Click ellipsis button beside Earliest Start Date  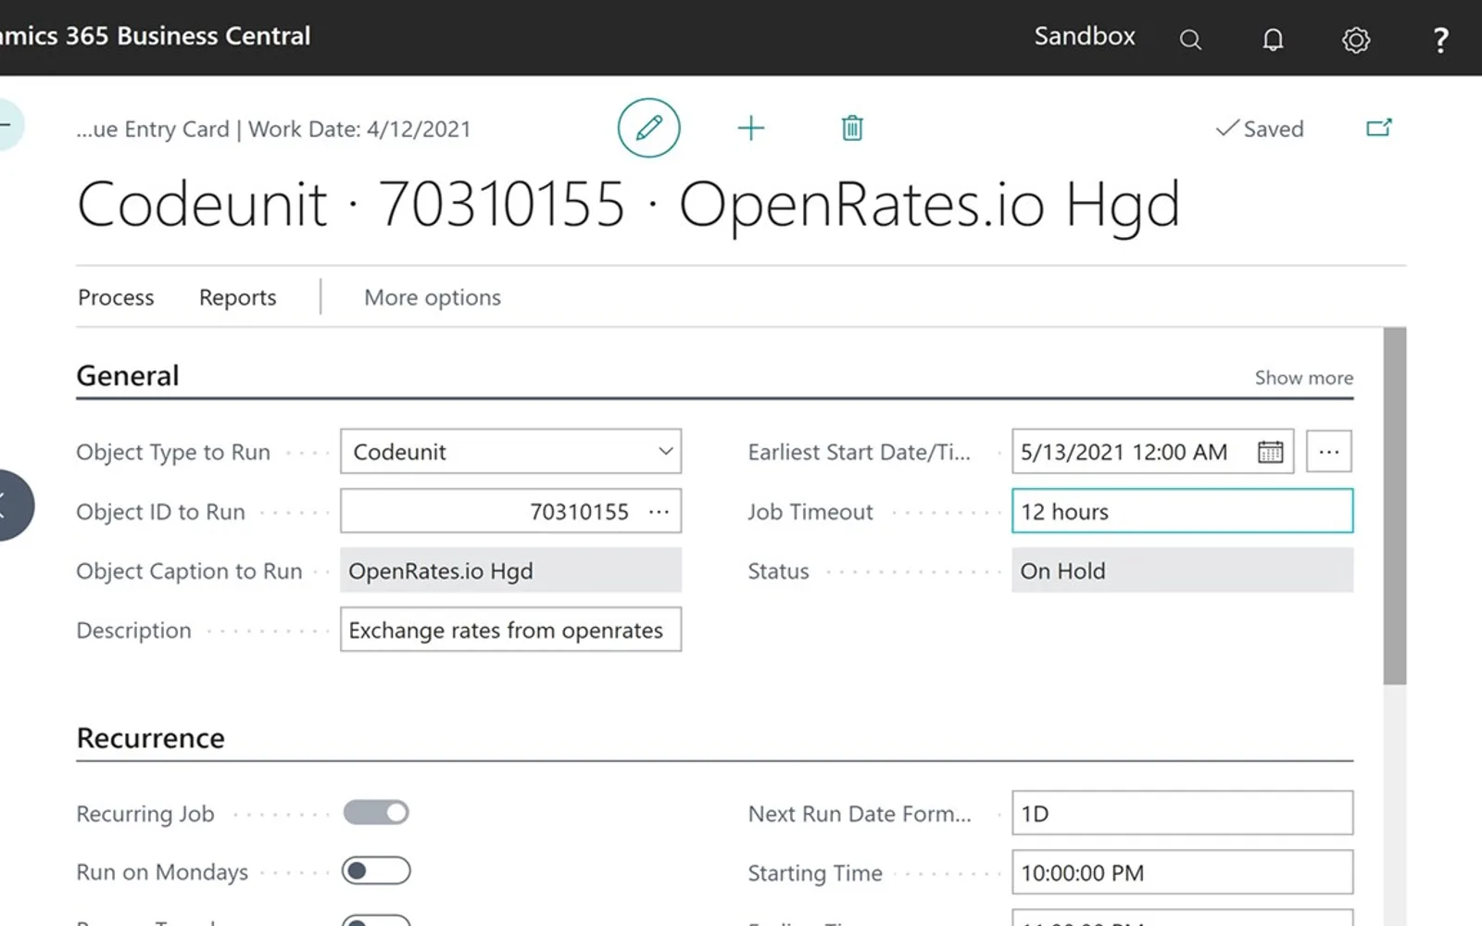tap(1329, 452)
